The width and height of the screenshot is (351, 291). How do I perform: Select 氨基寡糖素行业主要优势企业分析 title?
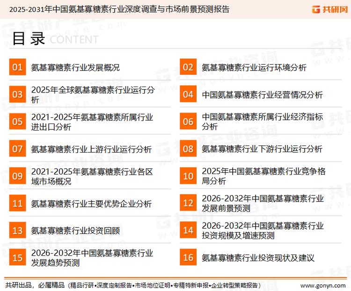[x=91, y=204]
